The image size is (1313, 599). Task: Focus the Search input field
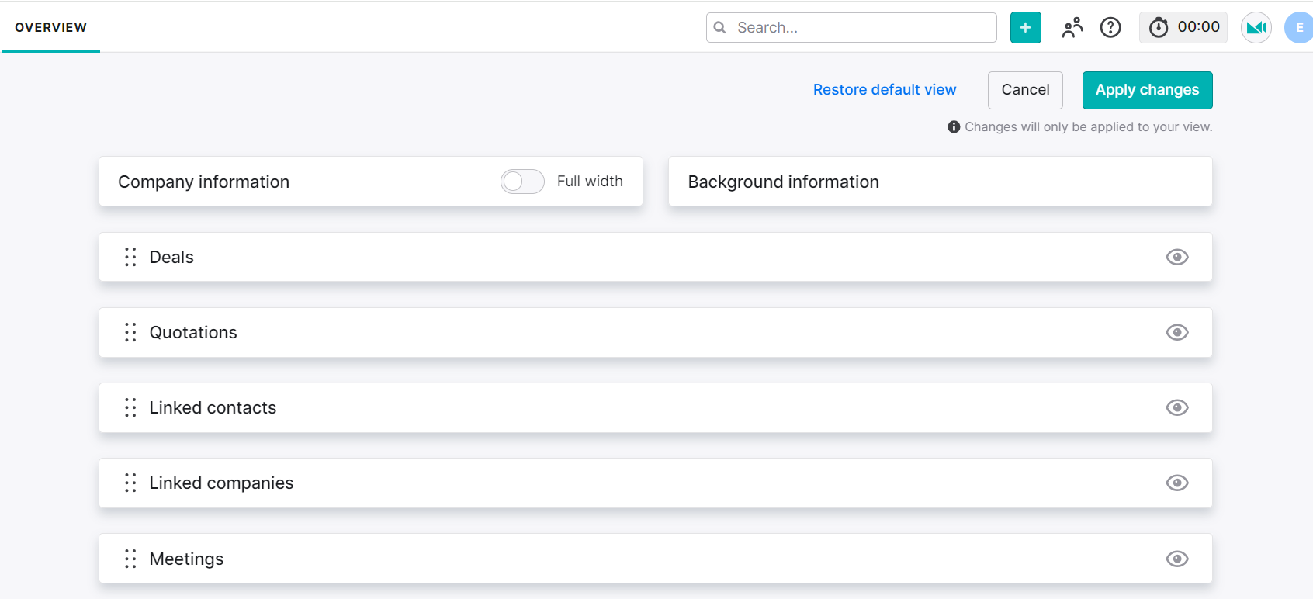click(x=851, y=28)
